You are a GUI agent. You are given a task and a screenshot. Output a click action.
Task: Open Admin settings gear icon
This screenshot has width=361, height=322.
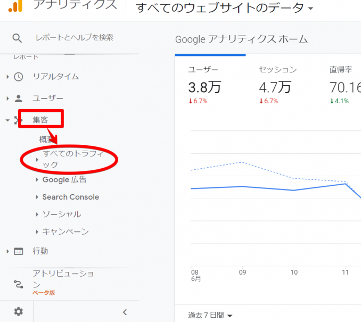(19, 312)
